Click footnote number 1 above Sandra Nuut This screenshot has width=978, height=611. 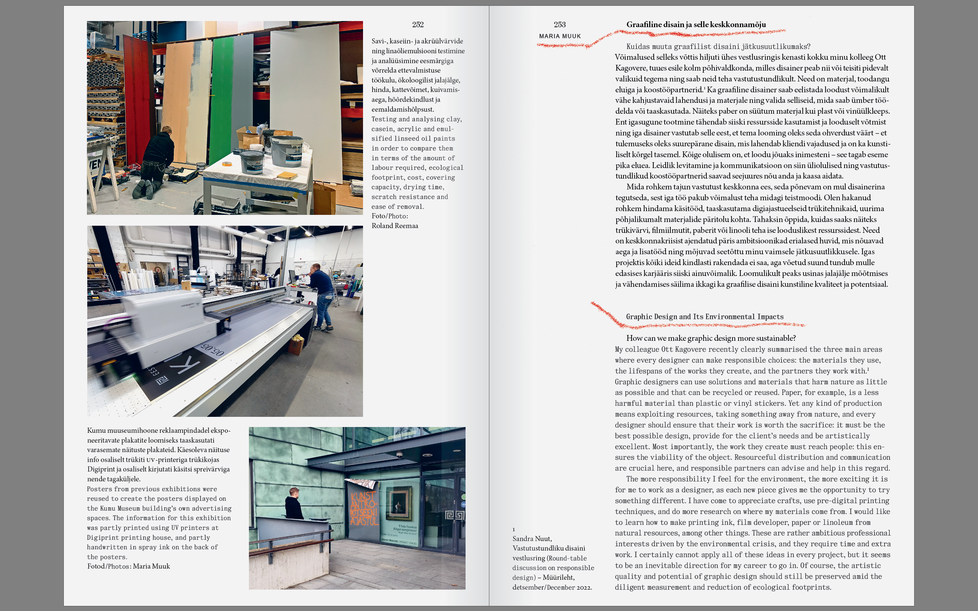click(x=514, y=530)
